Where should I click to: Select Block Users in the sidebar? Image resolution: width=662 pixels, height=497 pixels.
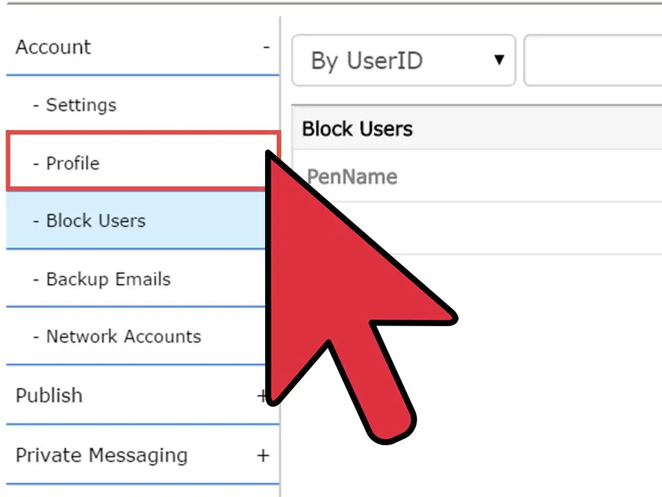point(96,221)
